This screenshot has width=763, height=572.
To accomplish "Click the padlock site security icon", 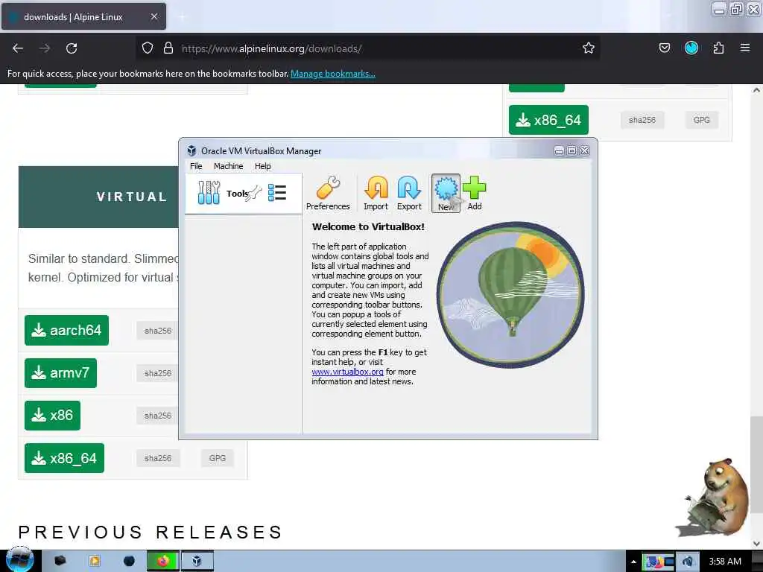I will tap(168, 48).
